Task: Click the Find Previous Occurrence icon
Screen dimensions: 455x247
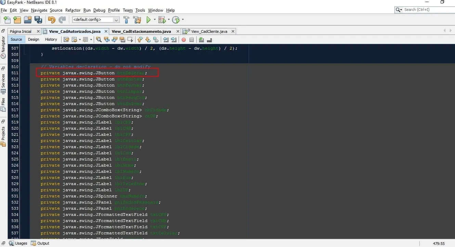Action: click(106, 40)
